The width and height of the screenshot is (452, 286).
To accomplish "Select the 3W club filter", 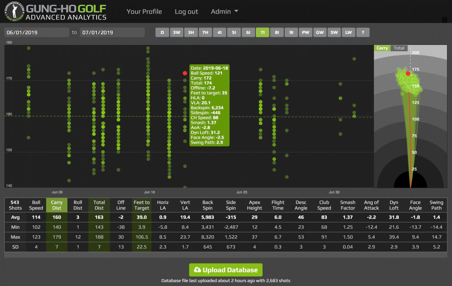I will point(177,32).
